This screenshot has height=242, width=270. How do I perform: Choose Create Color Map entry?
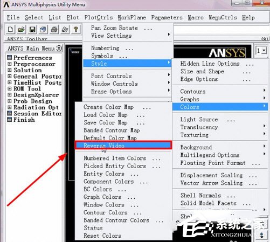[123, 107]
